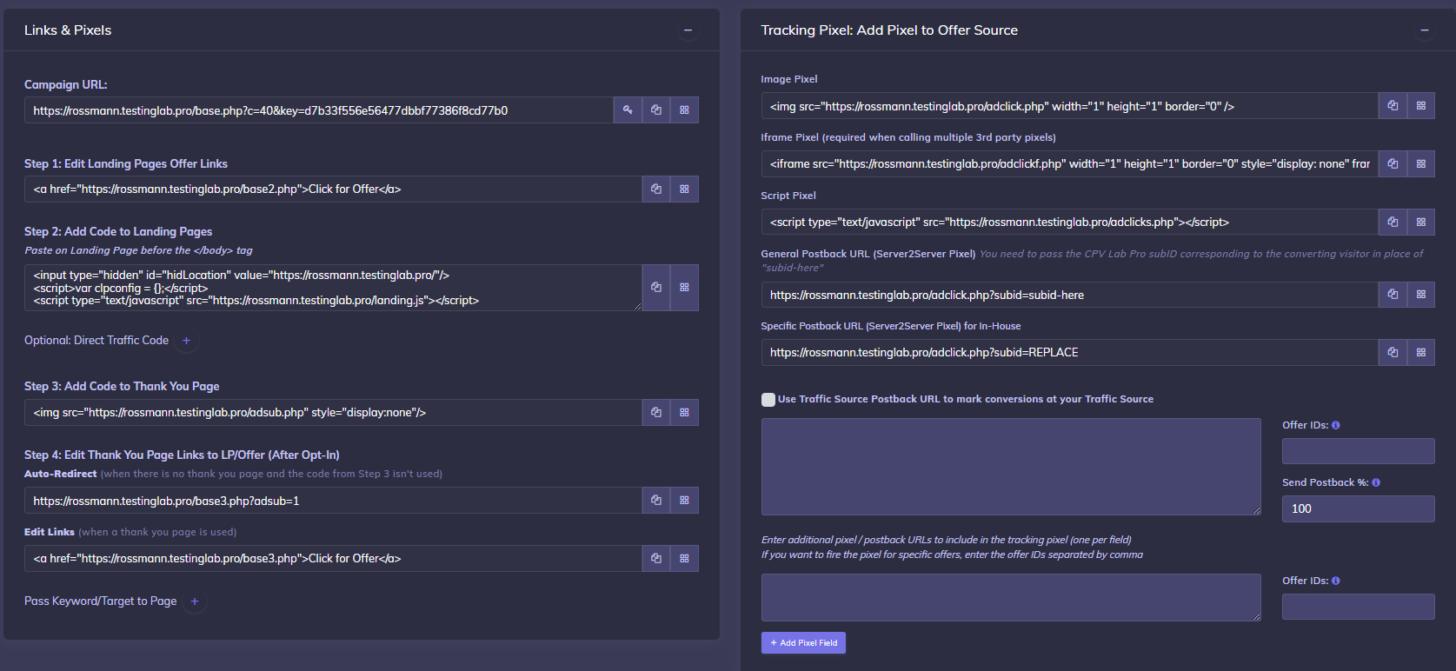
Task: Click the info icon next to Send Postback %
Action: (1376, 482)
